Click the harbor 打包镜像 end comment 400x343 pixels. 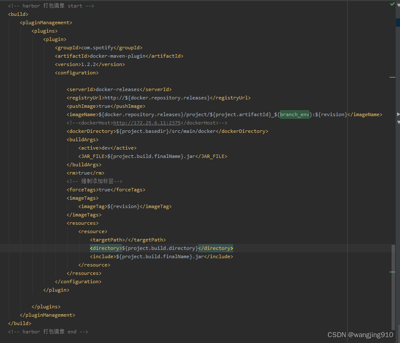(48, 332)
